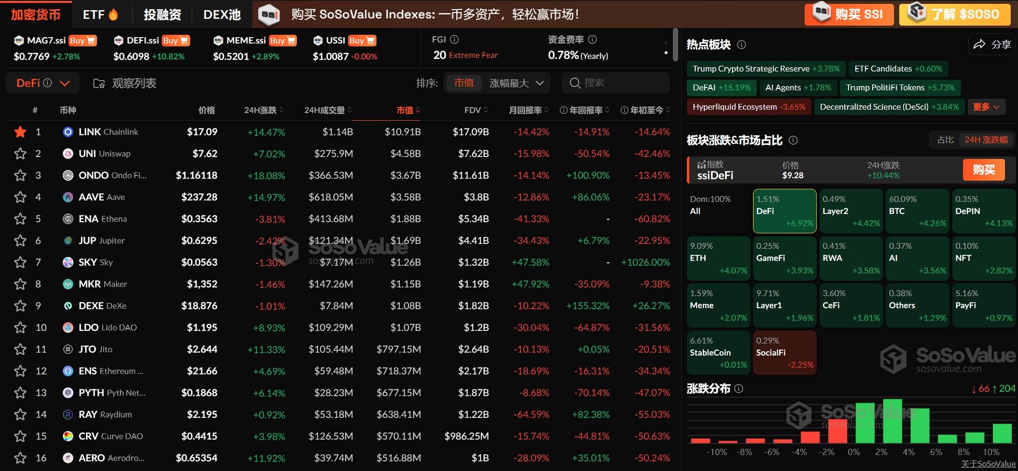The height and width of the screenshot is (471, 1018).
Task: Toggle the star beside JUP Jupiter
Action: point(20,241)
